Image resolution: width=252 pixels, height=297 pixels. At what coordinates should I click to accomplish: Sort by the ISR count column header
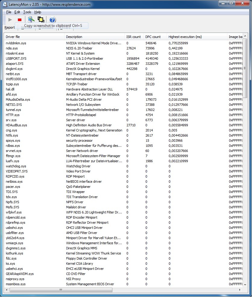point(134,37)
